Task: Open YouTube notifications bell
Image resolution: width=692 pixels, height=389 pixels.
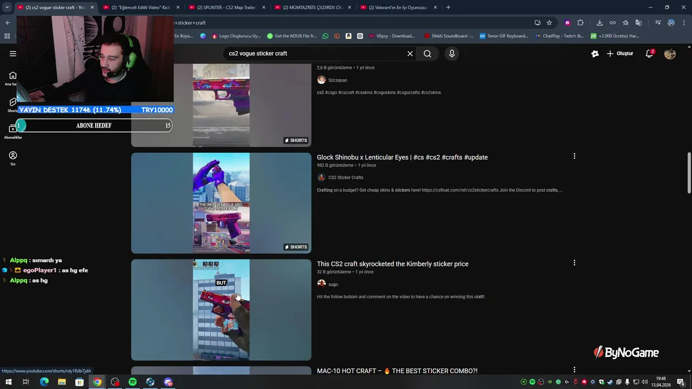Action: pos(649,53)
